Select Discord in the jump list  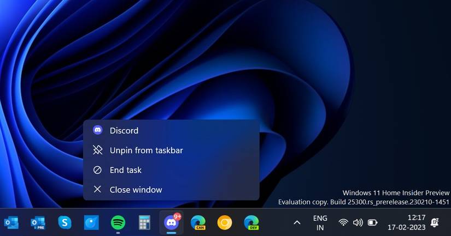(x=172, y=130)
